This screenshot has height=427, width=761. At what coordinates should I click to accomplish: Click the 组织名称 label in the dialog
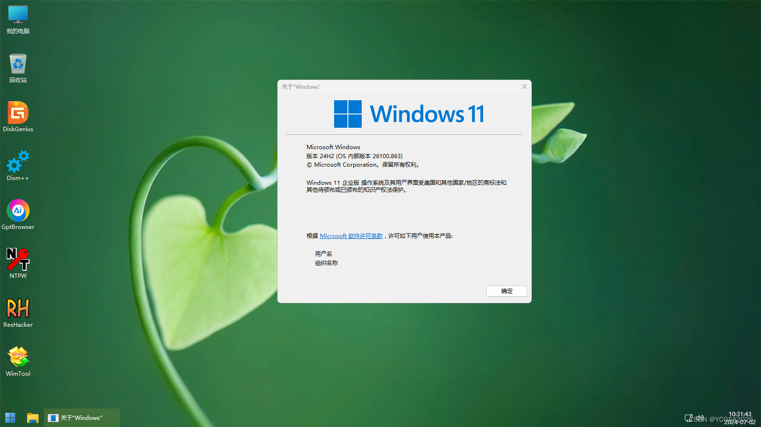(x=326, y=263)
